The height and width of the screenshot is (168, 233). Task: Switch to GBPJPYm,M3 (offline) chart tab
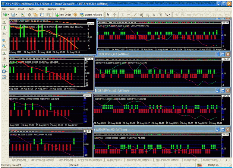click(42, 160)
